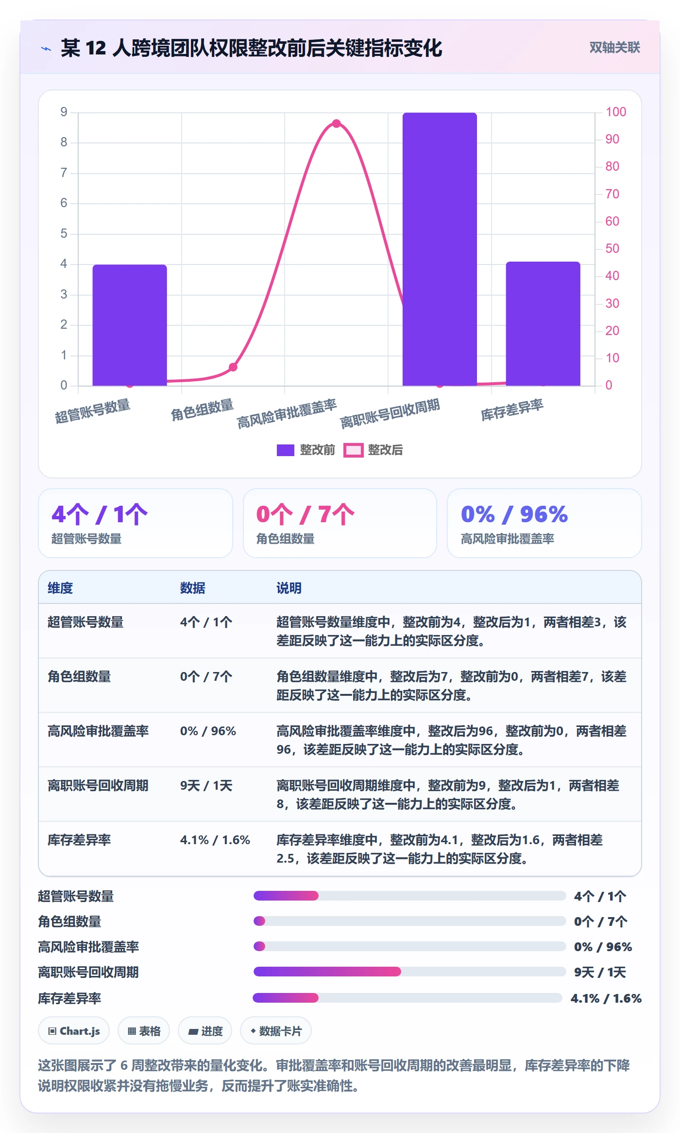
Task: Click the 离职账号回收周期 progress bar
Action: 409,972
